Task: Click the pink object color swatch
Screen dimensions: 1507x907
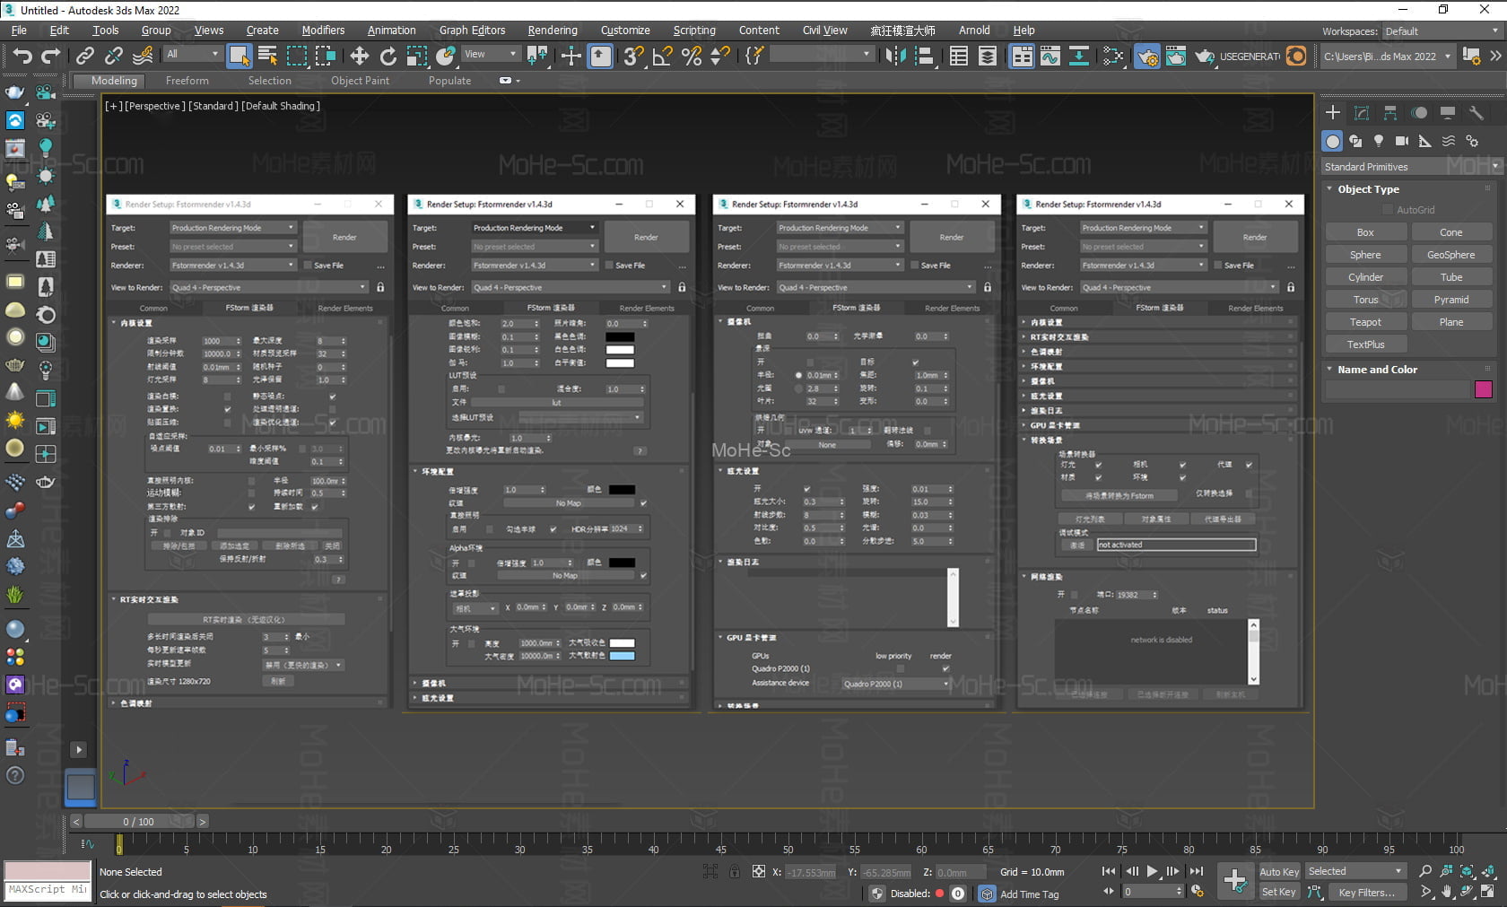Action: (x=1483, y=389)
